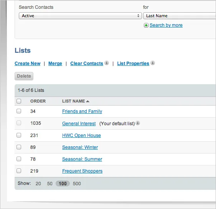Open the General Interest list link
216x209 pixels.
point(79,124)
